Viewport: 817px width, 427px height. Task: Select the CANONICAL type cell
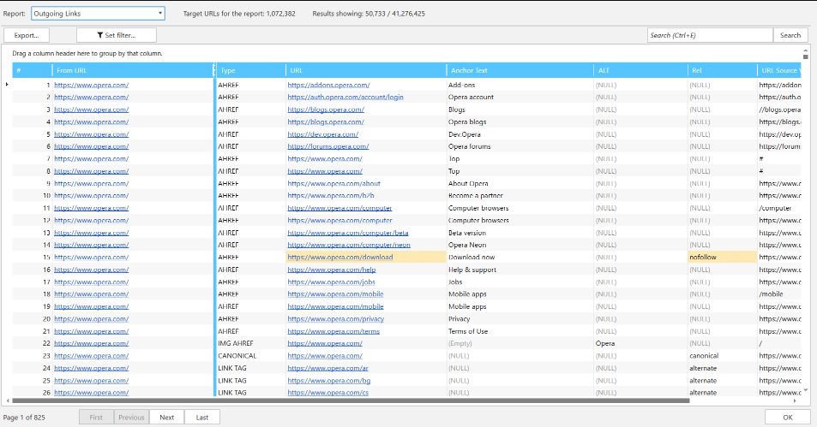pos(250,356)
